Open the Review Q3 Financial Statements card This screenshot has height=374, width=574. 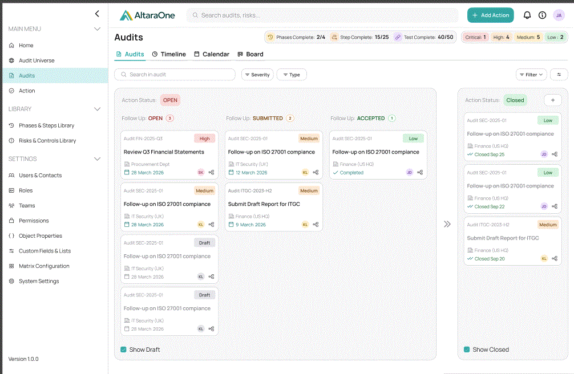tap(169, 155)
